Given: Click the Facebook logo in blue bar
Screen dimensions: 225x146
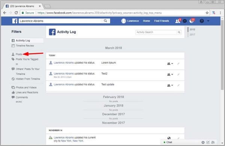Looking at the screenshot, I should tap(15, 21).
